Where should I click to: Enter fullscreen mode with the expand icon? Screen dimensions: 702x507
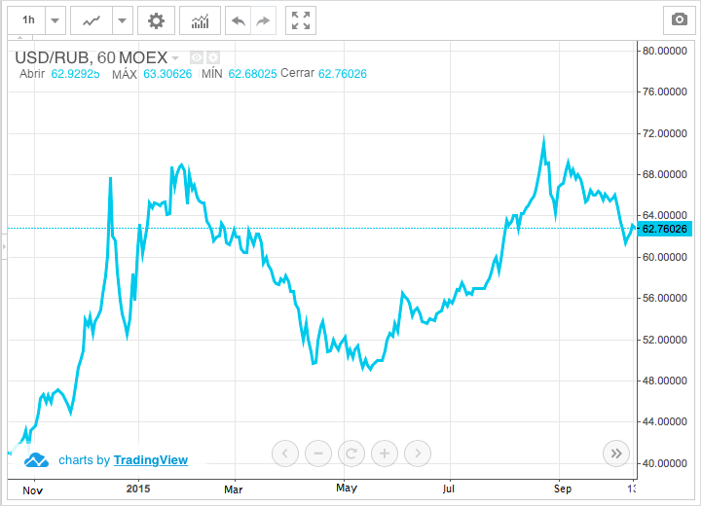click(302, 19)
